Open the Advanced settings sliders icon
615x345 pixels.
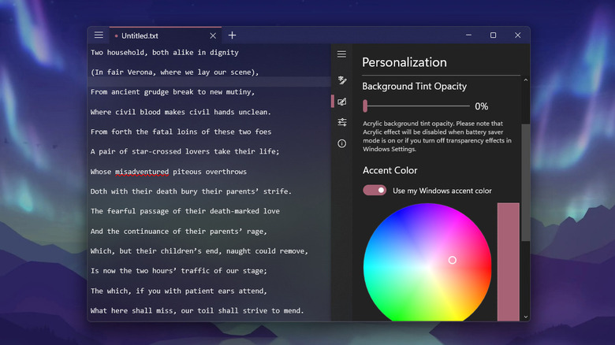tap(341, 122)
